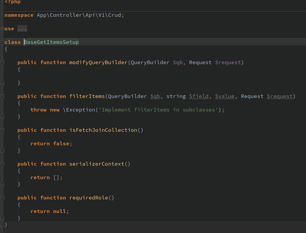Screen dimensions: 306x233
Task: Click the folded '...' import placeholder
Action: (x=22, y=29)
